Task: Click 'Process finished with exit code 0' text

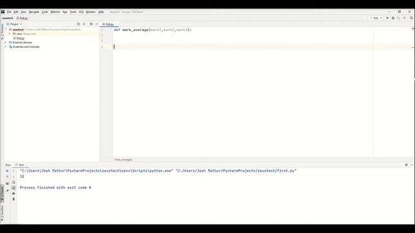Action: click(56, 188)
